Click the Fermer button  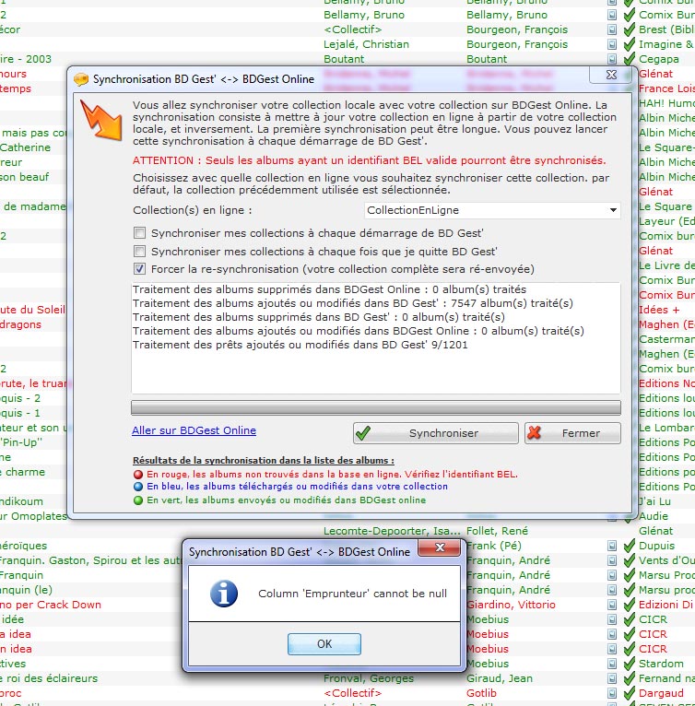click(572, 433)
